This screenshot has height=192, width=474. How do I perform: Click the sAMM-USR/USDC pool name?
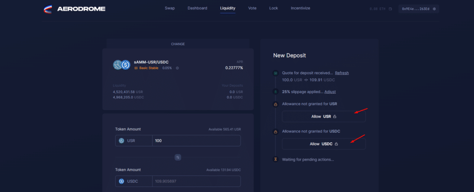(x=151, y=62)
